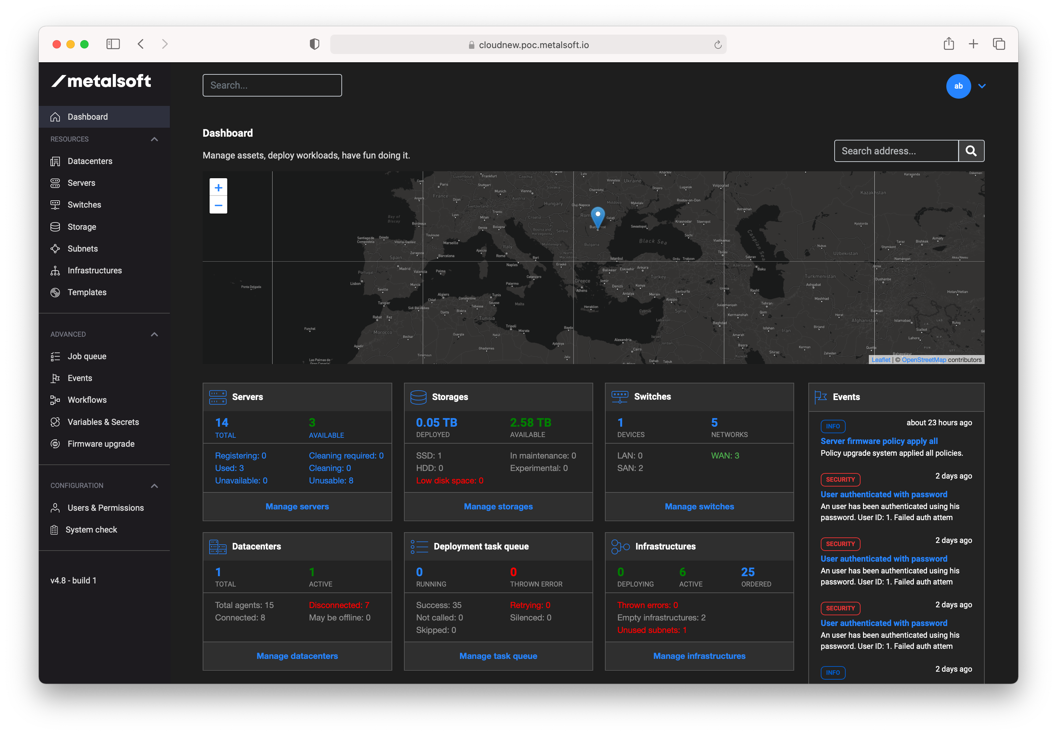The width and height of the screenshot is (1057, 735).
Task: Open Firmware upgrade in sidebar
Action: tap(101, 444)
